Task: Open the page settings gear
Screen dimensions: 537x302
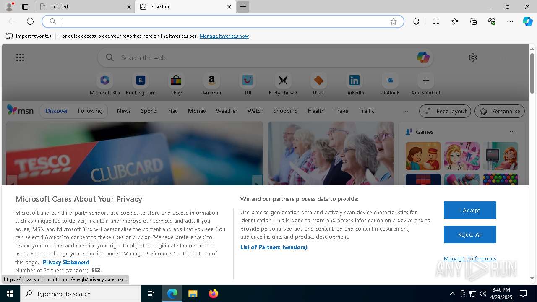Action: pos(473,57)
